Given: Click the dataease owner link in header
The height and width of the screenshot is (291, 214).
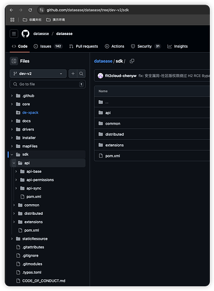Looking at the screenshot, I should 41,34.
